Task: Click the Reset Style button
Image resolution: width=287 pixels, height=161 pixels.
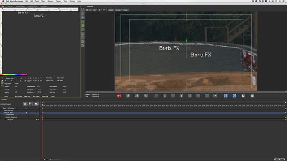Action: tap(27, 96)
